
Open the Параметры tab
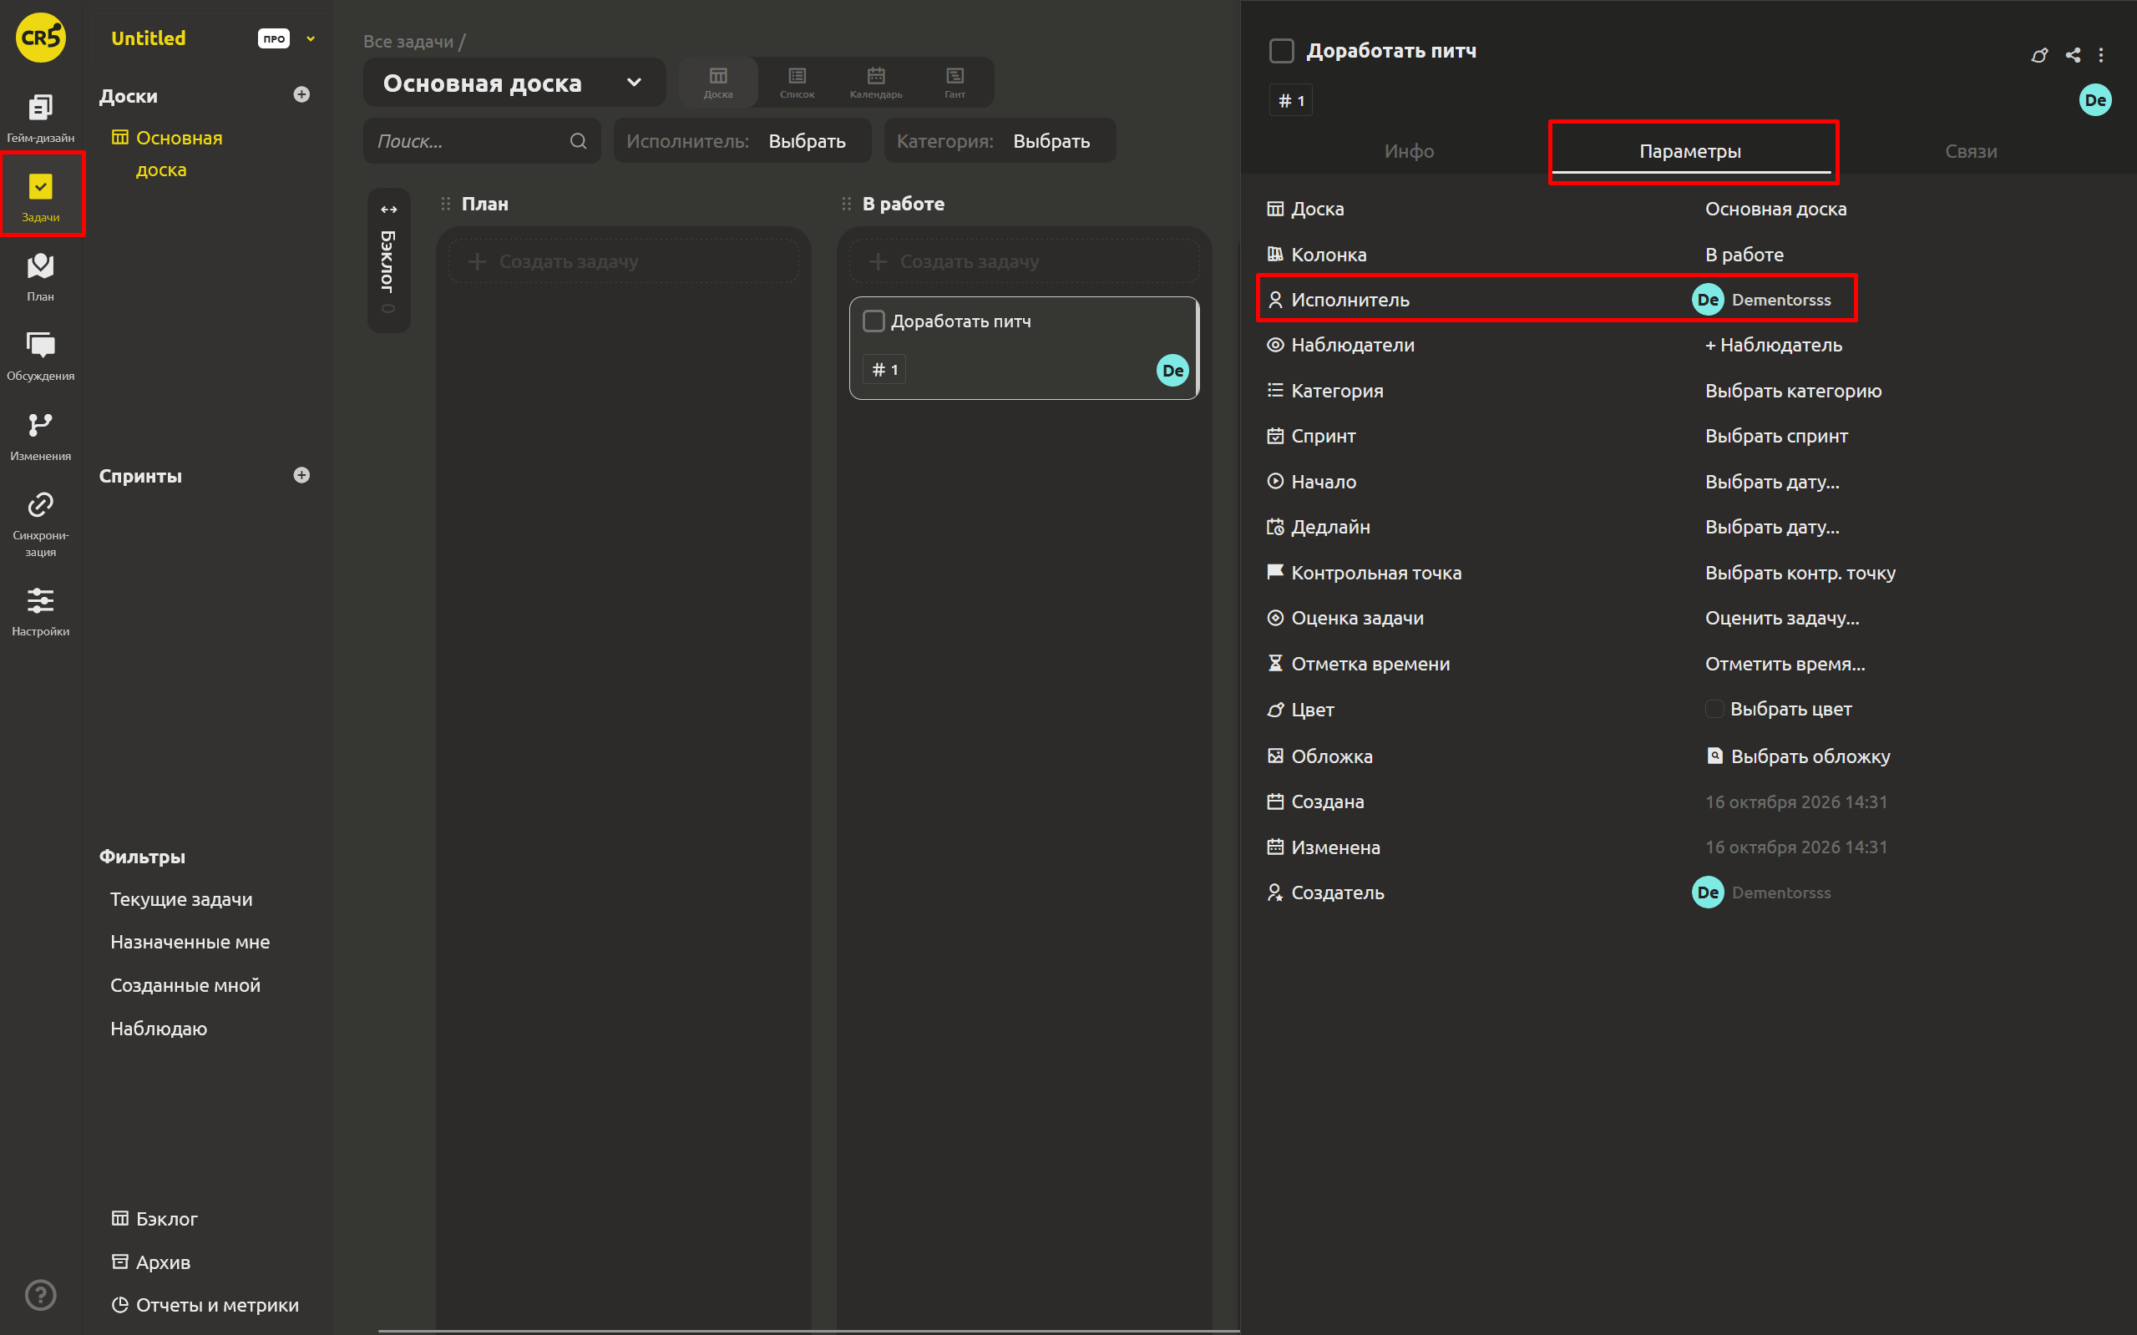1690,151
